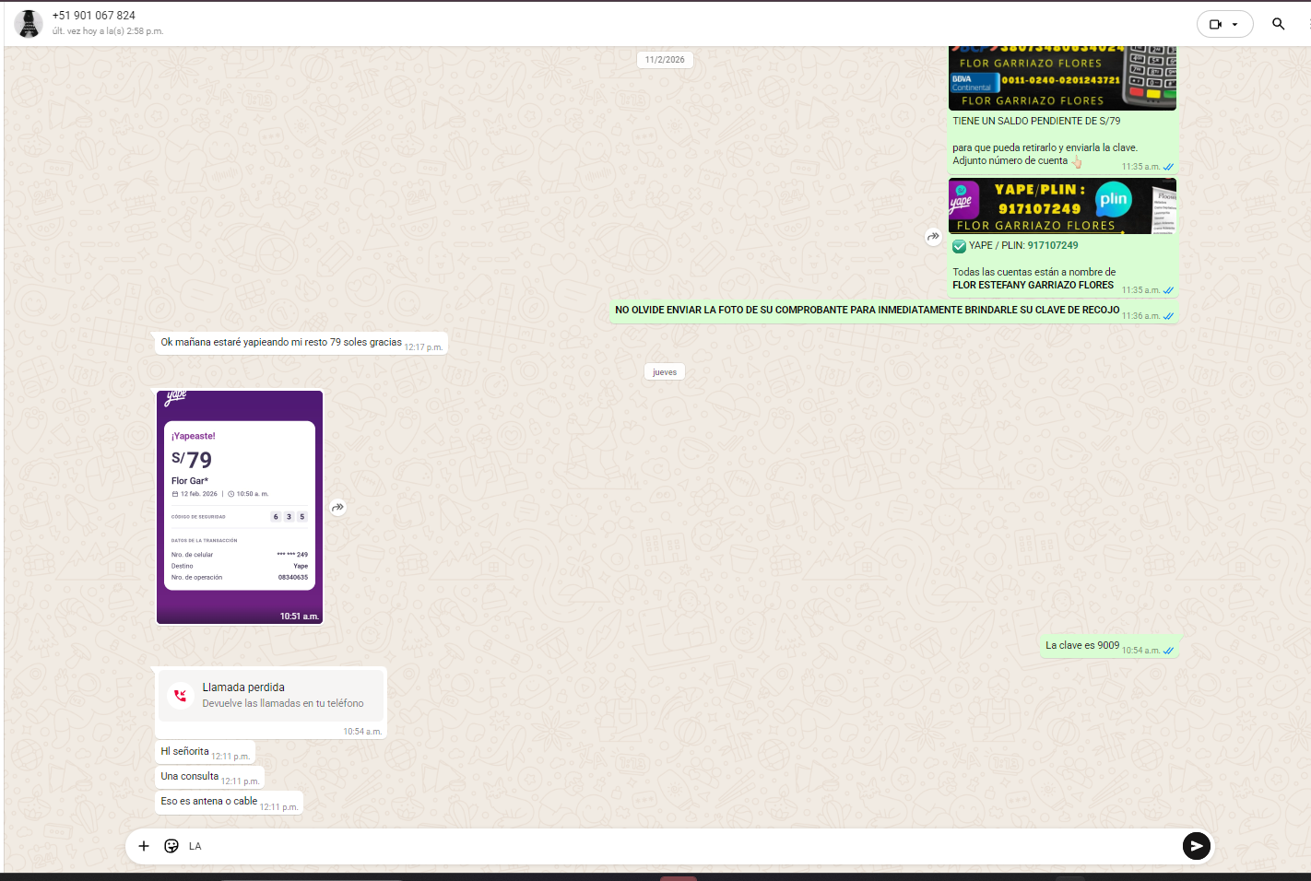The image size is (1311, 881).
Task: Click the 11/2/2026 date marker
Action: click(x=665, y=60)
